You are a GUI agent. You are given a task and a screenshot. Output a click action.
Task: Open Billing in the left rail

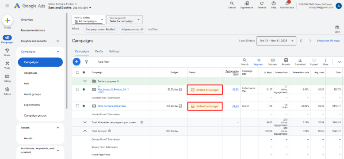click(x=7, y=78)
